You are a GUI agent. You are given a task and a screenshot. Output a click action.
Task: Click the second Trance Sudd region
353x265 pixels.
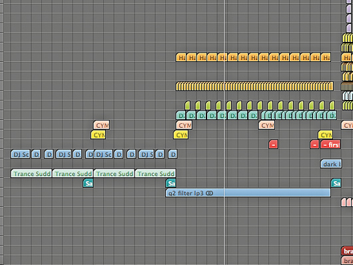(73, 174)
